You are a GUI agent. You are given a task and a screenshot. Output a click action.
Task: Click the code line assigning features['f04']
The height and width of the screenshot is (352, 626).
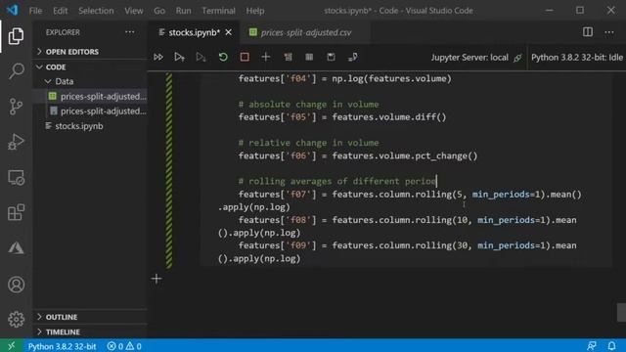pos(345,78)
